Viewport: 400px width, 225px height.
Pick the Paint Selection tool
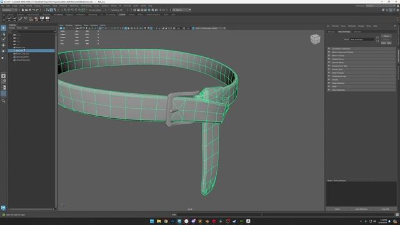click(x=3, y=39)
